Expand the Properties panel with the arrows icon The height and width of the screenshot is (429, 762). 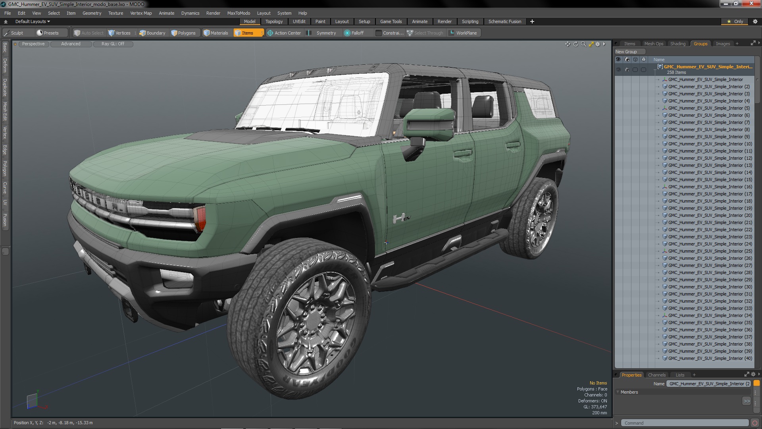747,375
